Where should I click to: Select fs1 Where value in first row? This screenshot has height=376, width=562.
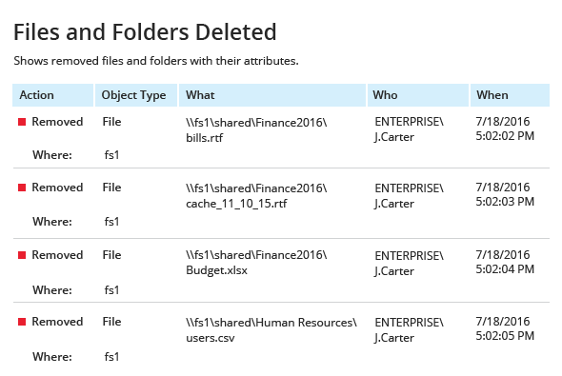111,155
